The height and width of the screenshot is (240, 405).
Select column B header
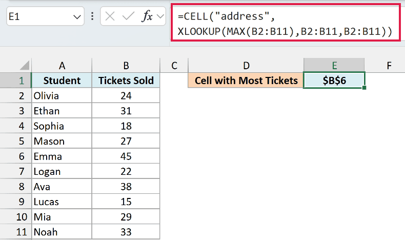click(x=126, y=66)
